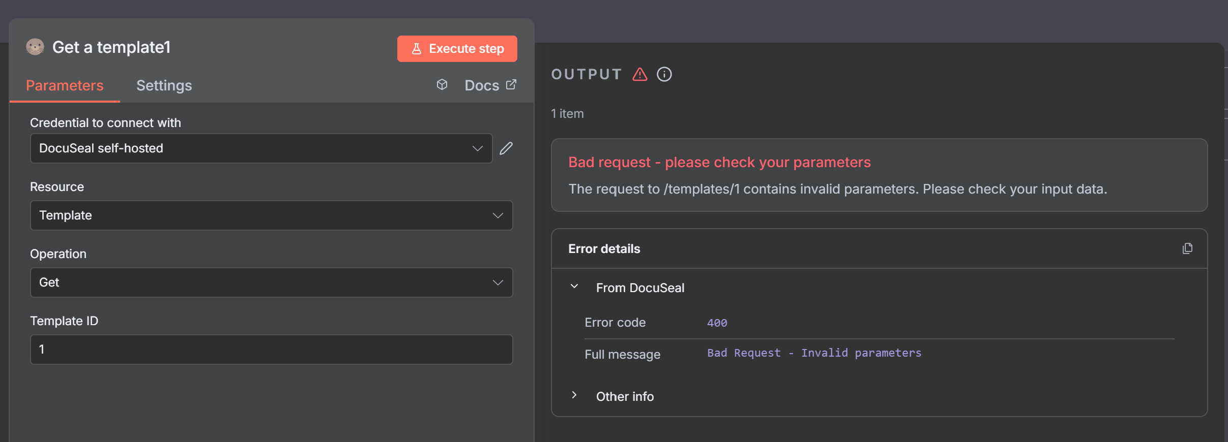Click the '1 item' output count label
The height and width of the screenshot is (442, 1228).
pyautogui.click(x=567, y=114)
